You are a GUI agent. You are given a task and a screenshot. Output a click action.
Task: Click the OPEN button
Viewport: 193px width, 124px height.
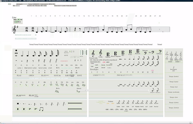pos(32,75)
